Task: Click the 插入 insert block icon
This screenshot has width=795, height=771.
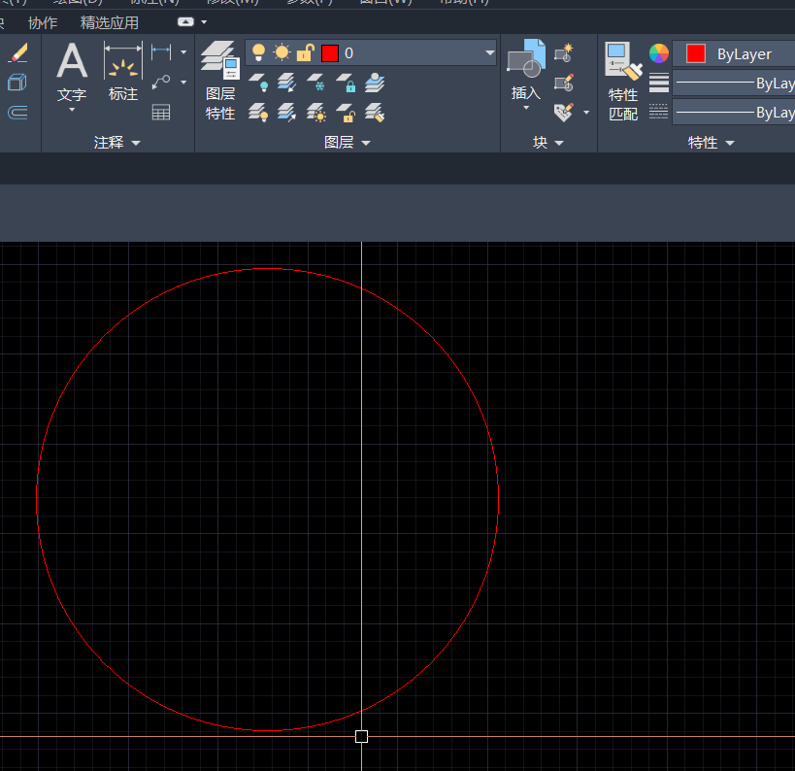Action: click(526, 70)
